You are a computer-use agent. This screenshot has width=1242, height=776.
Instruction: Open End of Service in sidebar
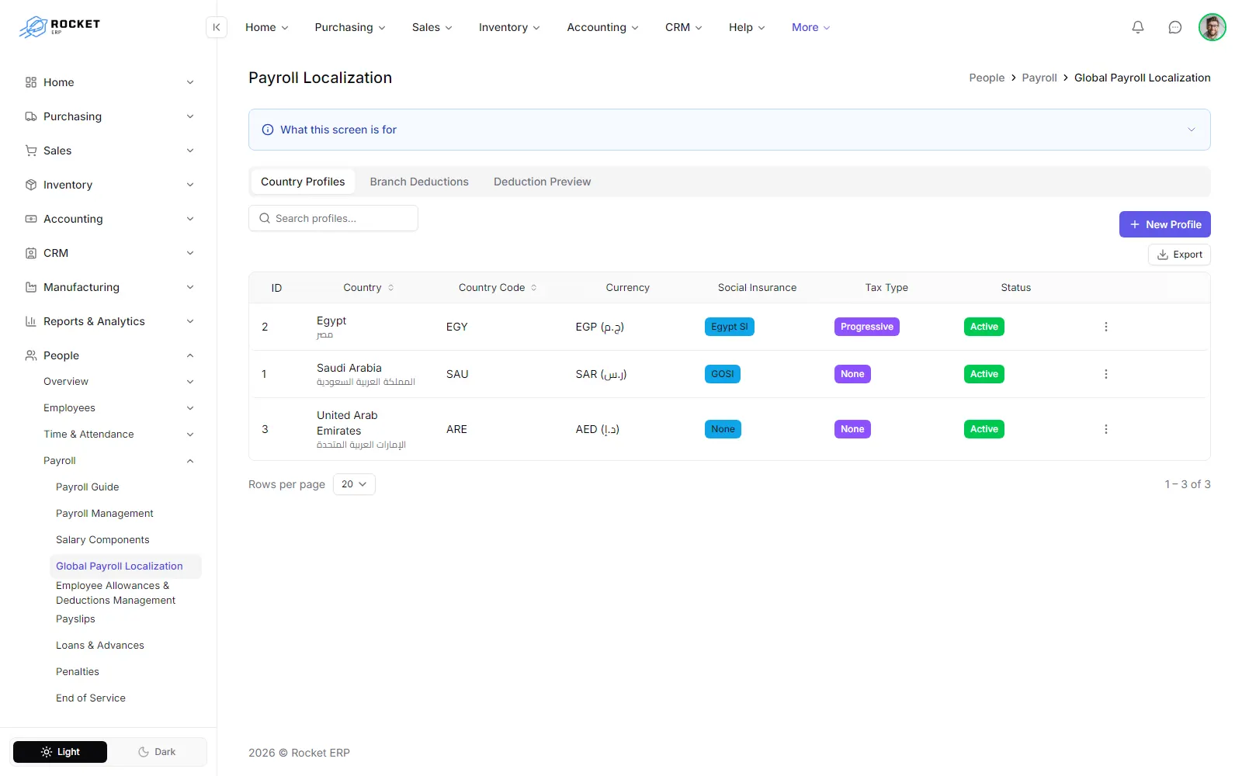[91, 698]
